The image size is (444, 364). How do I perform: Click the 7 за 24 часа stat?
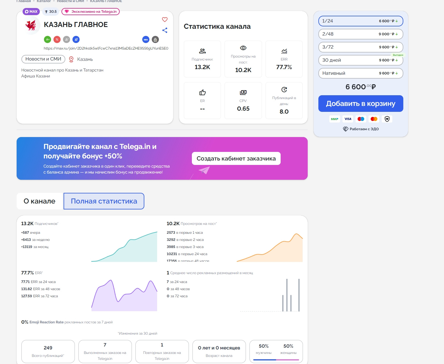pos(177,282)
